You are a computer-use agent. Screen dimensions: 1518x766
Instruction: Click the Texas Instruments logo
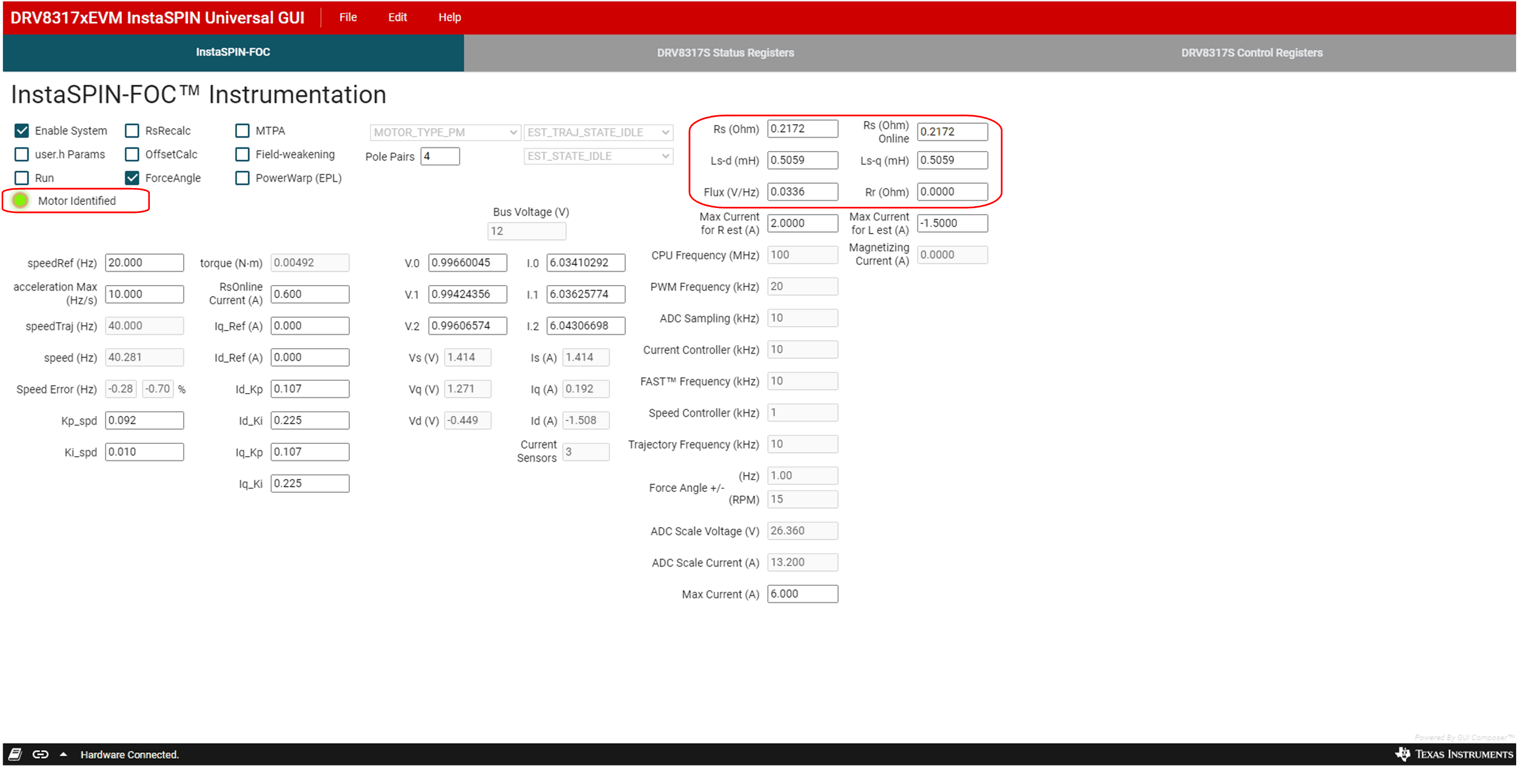tap(1453, 754)
